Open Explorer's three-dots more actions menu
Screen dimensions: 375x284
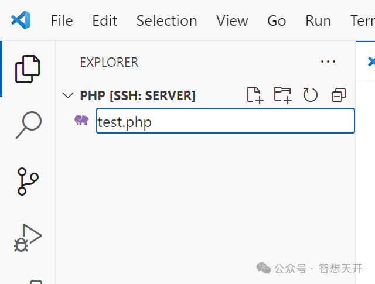[x=328, y=61]
